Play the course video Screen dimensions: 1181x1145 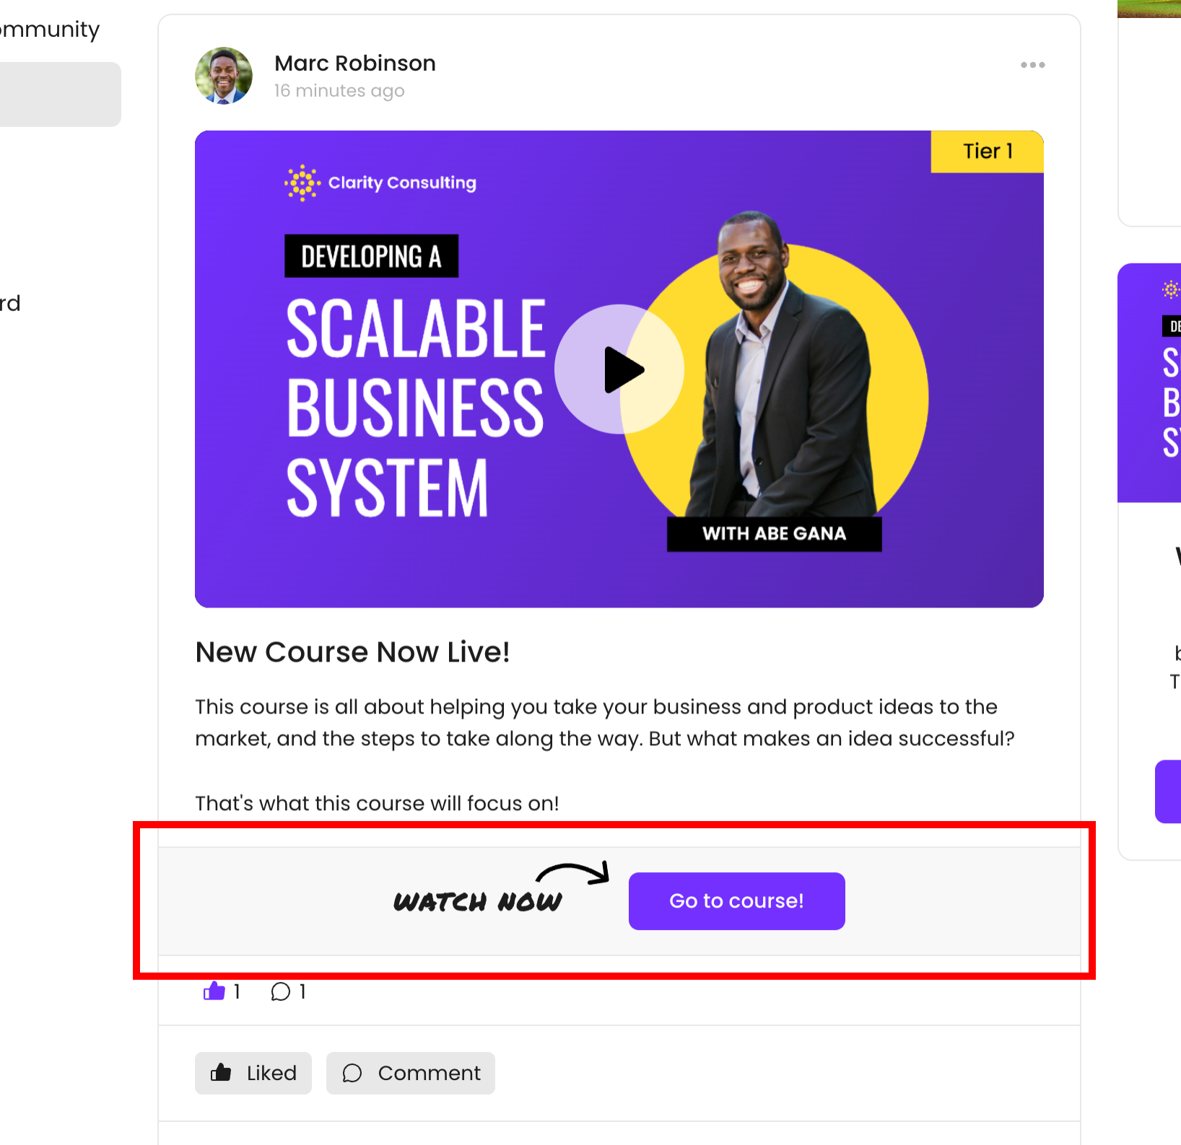tap(619, 369)
